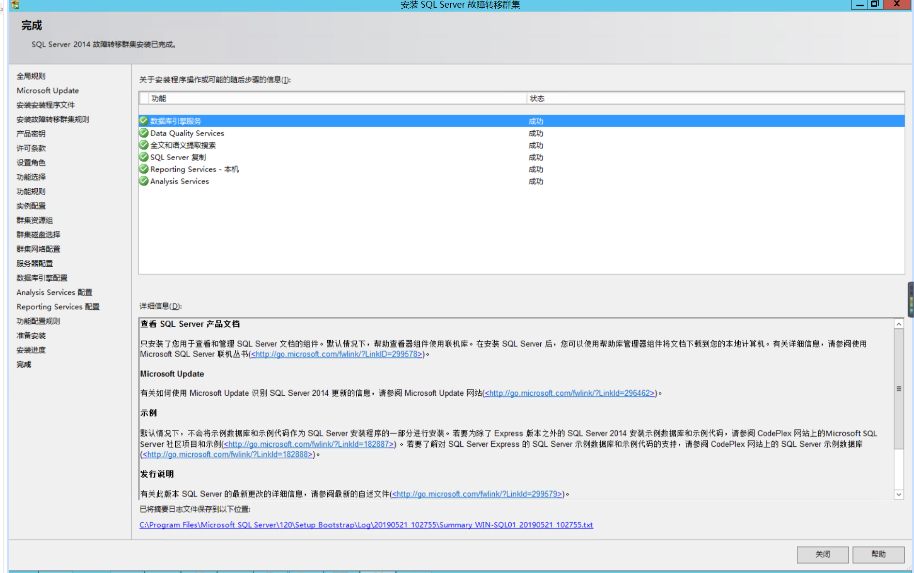Screen dimensions: 914x573
Task: Click the 实例配置 step
Action: pyautogui.click(x=31, y=206)
